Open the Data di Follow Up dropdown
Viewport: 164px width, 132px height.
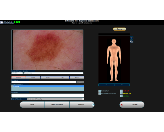(x=83, y=99)
